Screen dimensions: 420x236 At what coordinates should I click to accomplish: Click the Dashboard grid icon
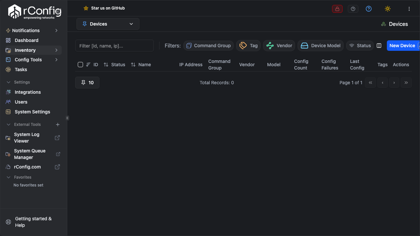(8, 40)
